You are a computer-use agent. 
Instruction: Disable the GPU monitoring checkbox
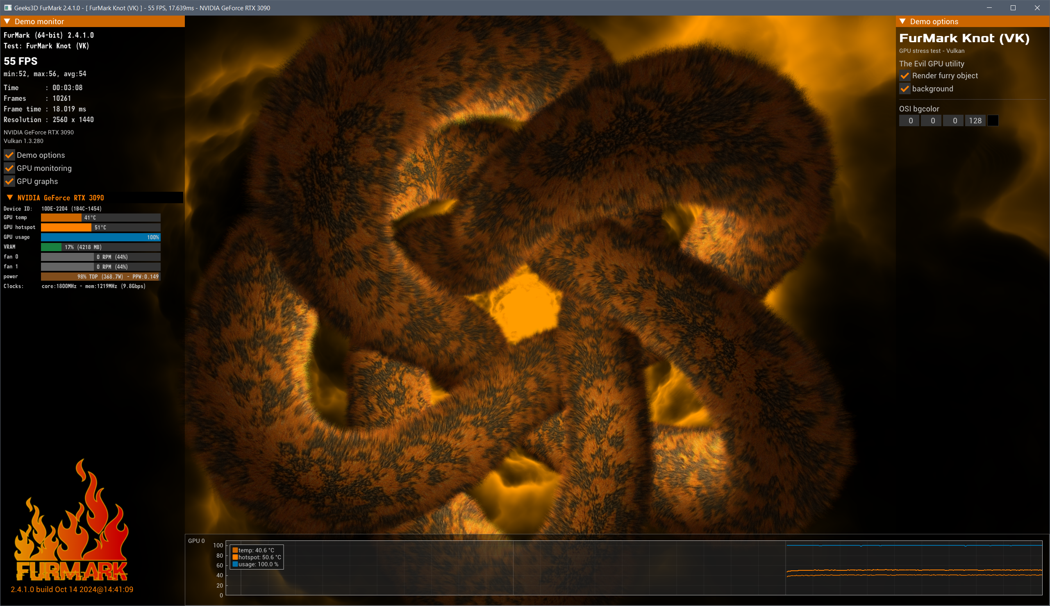[9, 168]
